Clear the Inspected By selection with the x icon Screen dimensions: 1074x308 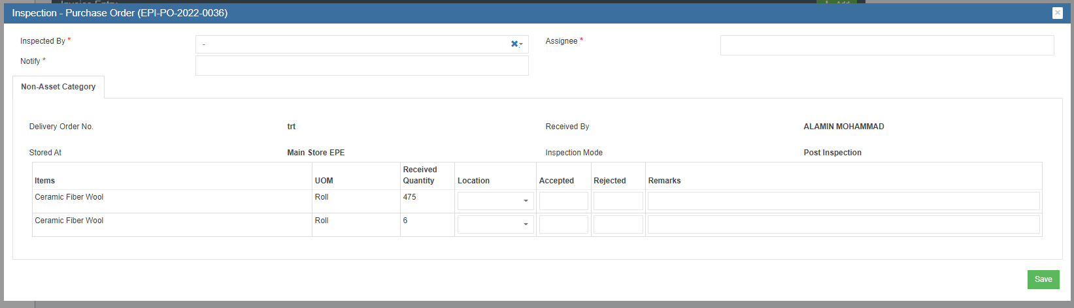[x=514, y=44]
